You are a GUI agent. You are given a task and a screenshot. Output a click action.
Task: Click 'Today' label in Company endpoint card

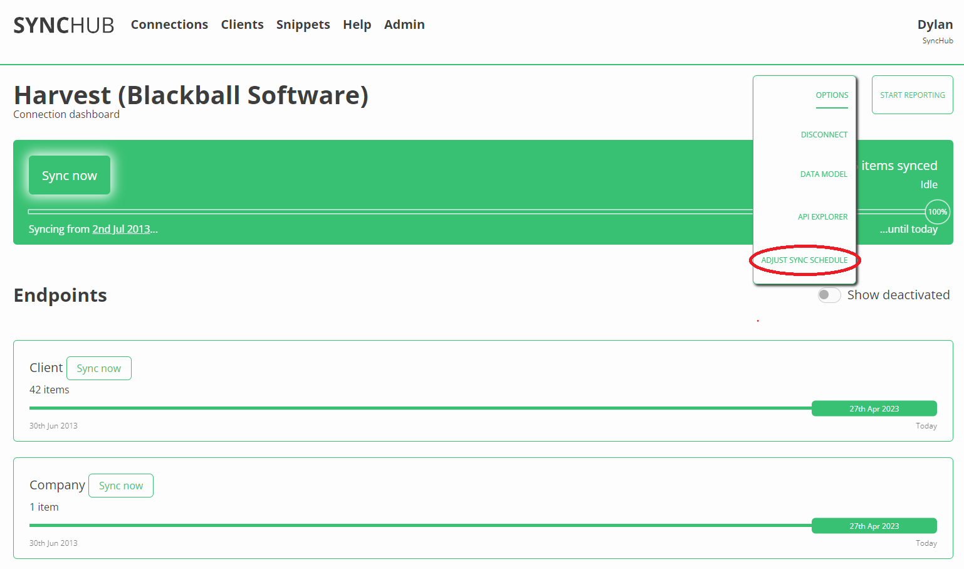click(926, 543)
